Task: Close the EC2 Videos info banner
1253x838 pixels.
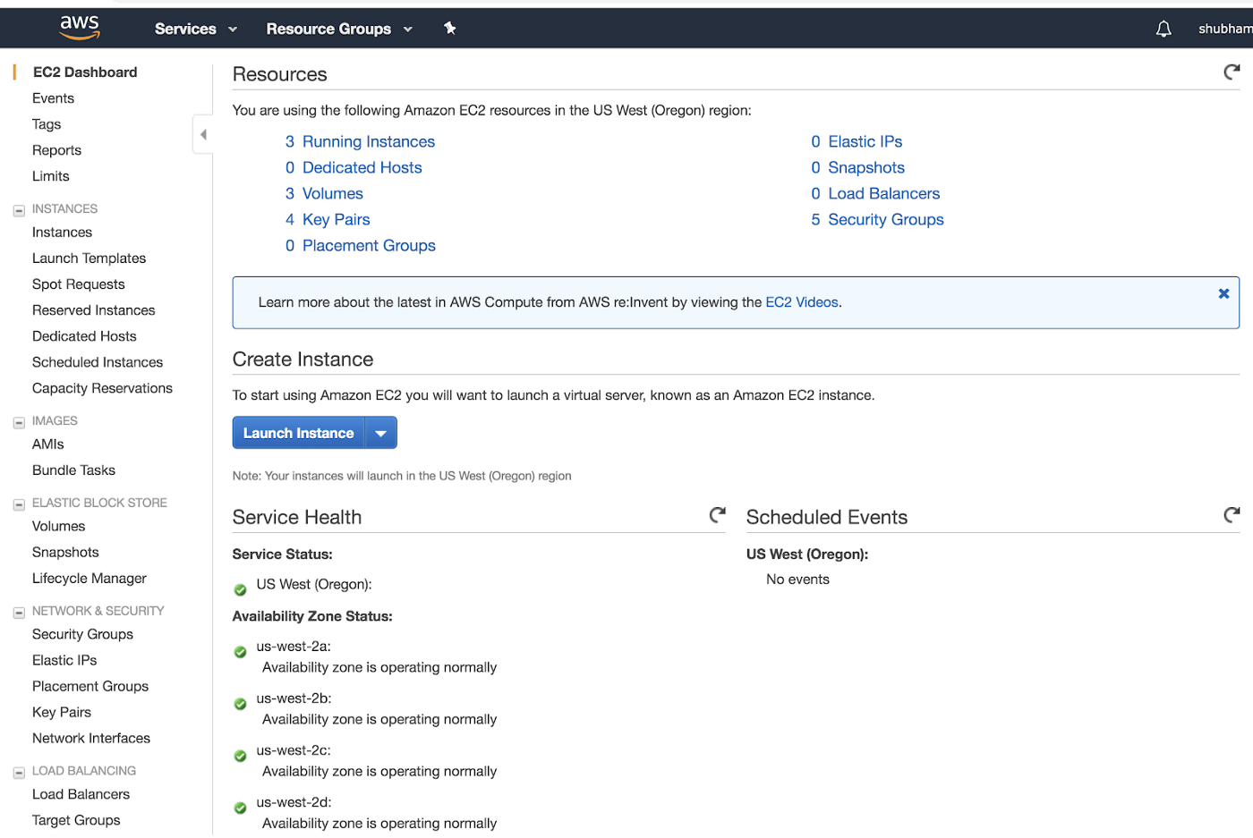Action: pyautogui.click(x=1223, y=293)
